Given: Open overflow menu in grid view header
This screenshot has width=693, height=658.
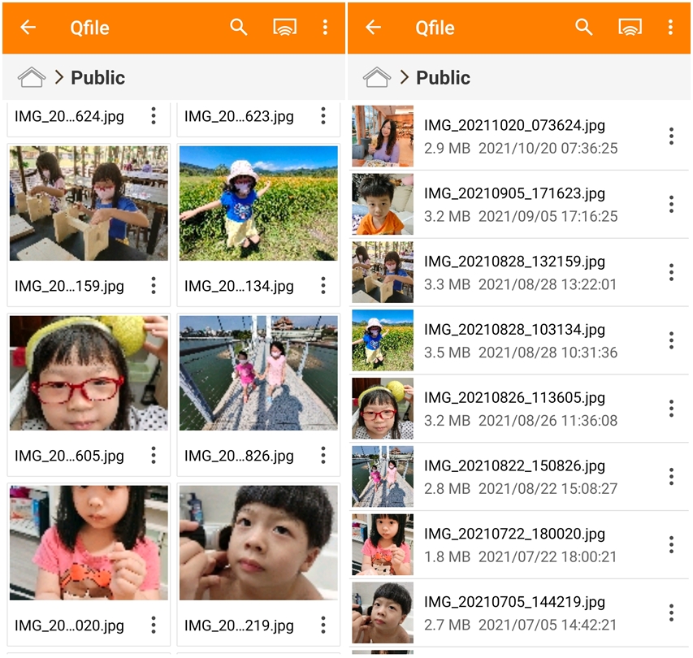Looking at the screenshot, I should pos(325,28).
